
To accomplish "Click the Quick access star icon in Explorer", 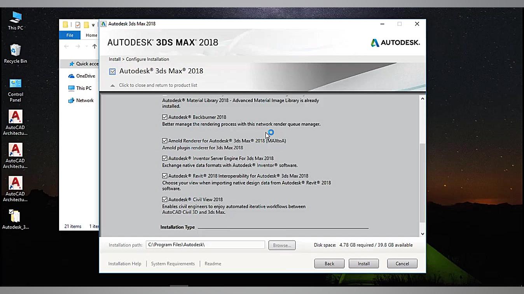I will click(72, 64).
